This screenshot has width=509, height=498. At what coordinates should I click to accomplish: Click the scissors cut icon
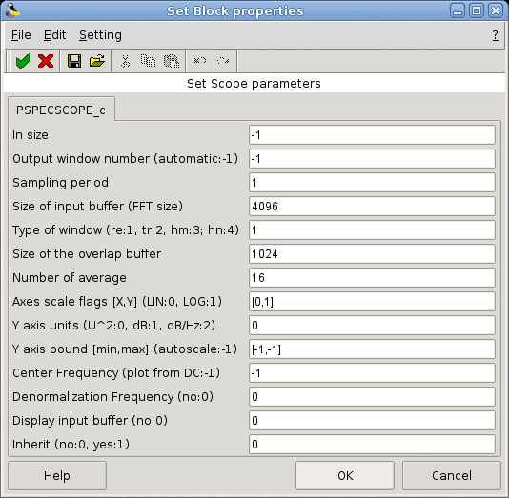(125, 61)
